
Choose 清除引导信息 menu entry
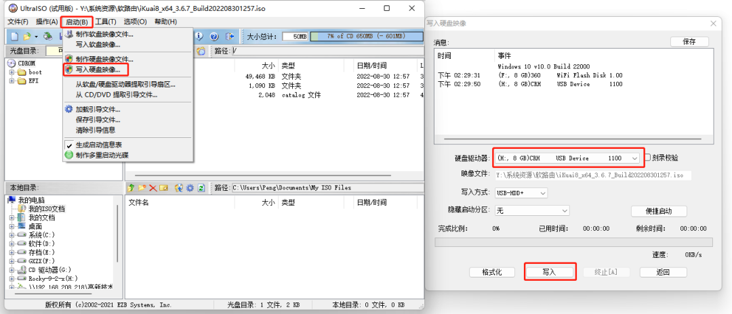click(x=128, y=130)
